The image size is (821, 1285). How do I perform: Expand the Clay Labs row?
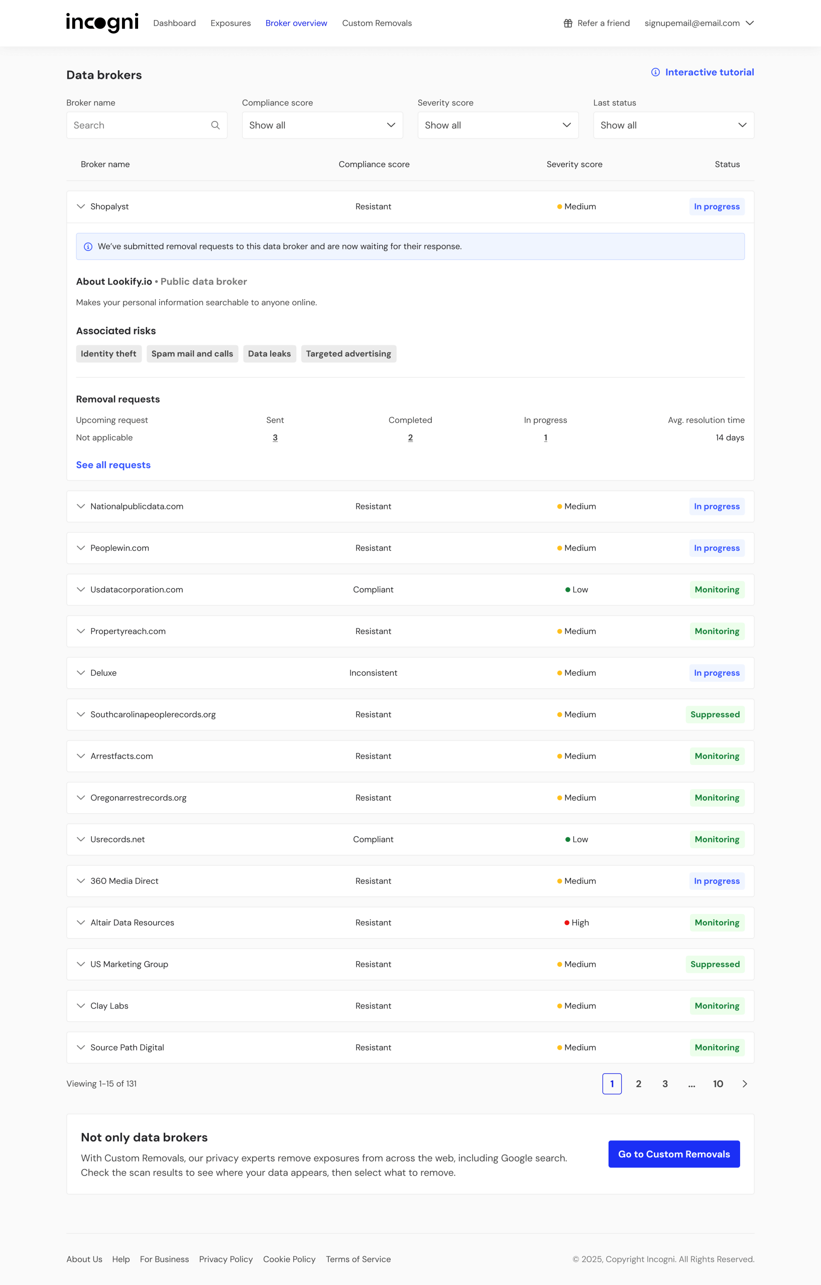coord(81,1006)
